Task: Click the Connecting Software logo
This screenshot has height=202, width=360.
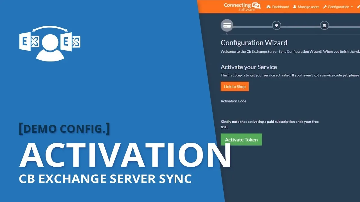Action: [242, 6]
